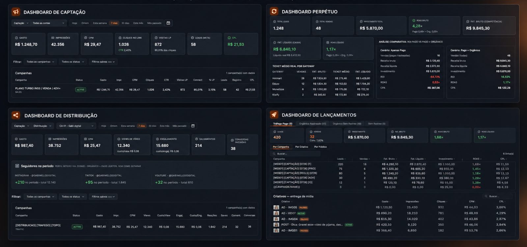Sort Lançamentos campaigns by Fat. Bruto column

pos(390,159)
